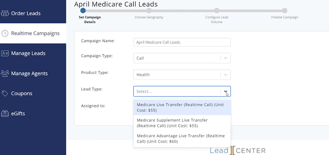Select Medicare Live Transfer $55 option
The image size is (329, 155).
(x=182, y=107)
